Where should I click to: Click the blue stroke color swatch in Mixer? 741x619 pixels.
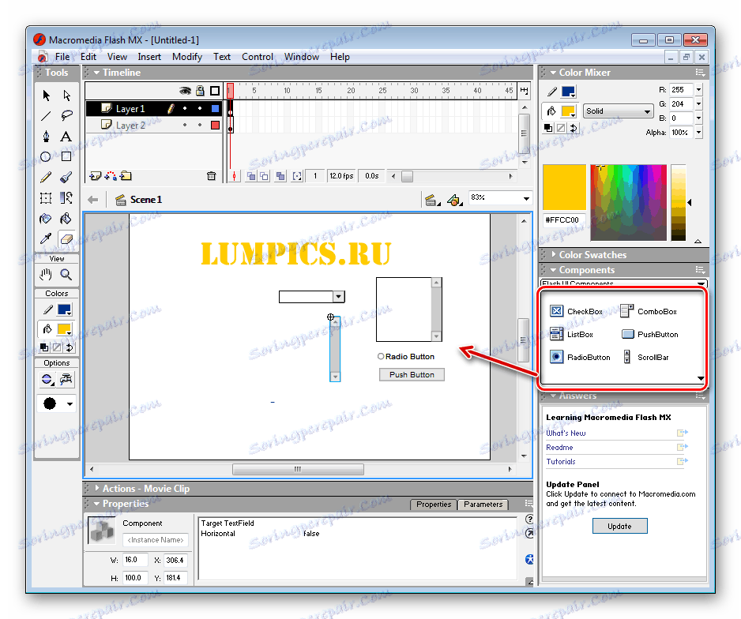coord(567,91)
